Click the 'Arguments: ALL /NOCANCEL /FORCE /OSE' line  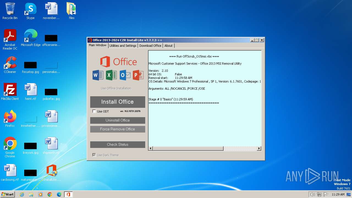pyautogui.click(x=177, y=89)
